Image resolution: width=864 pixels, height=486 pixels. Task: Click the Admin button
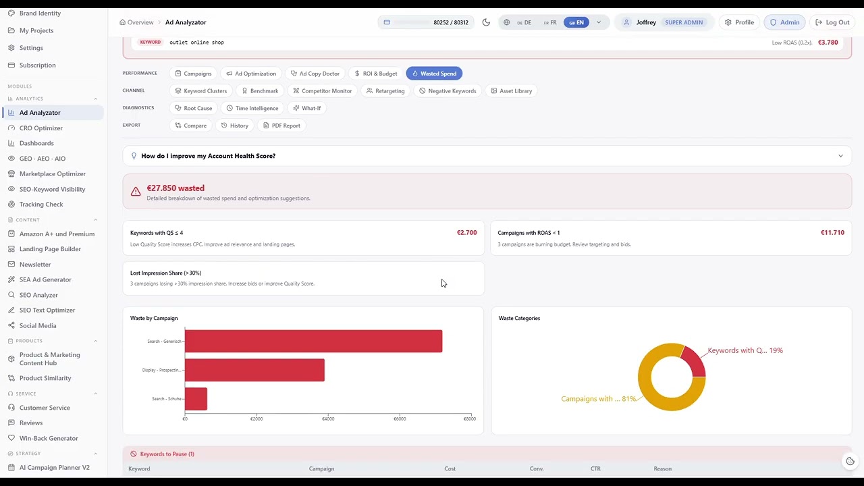(x=785, y=22)
